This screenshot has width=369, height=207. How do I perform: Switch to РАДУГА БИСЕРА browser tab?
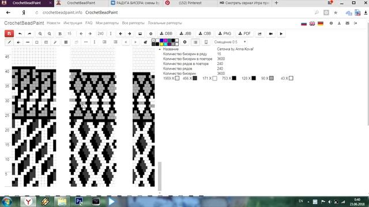click(136, 3)
